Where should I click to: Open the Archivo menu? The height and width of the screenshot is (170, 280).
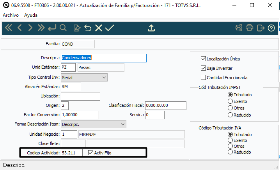click(11, 15)
